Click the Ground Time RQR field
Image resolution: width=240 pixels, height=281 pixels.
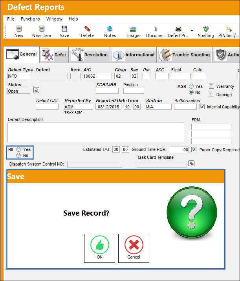point(179,150)
